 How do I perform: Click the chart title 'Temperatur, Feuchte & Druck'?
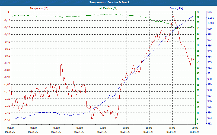pos(110,2)
